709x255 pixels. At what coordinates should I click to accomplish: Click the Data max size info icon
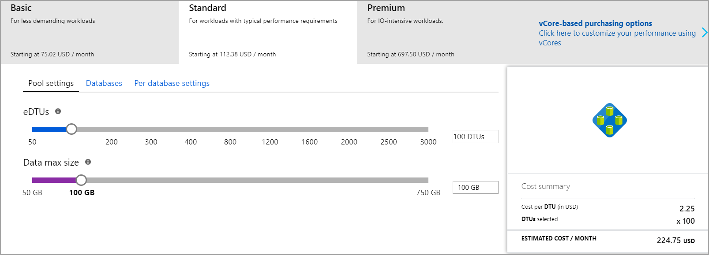[88, 162]
